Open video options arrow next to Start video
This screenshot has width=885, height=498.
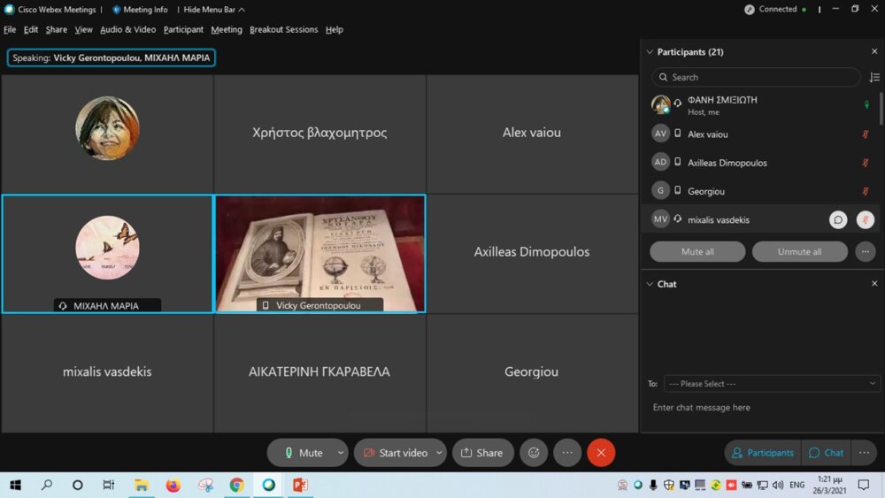coord(439,452)
